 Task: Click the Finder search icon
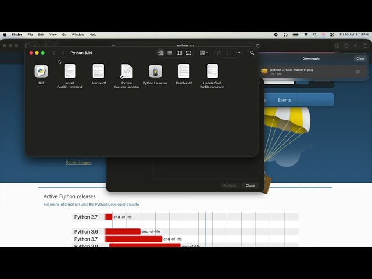[252, 53]
